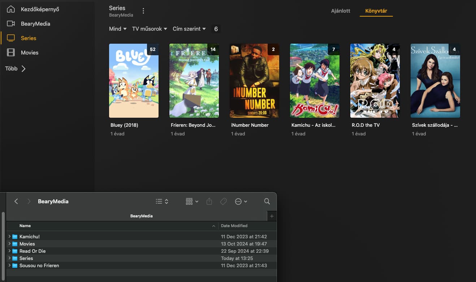Click the Kamichu - Az iskol... title link

(x=313, y=125)
